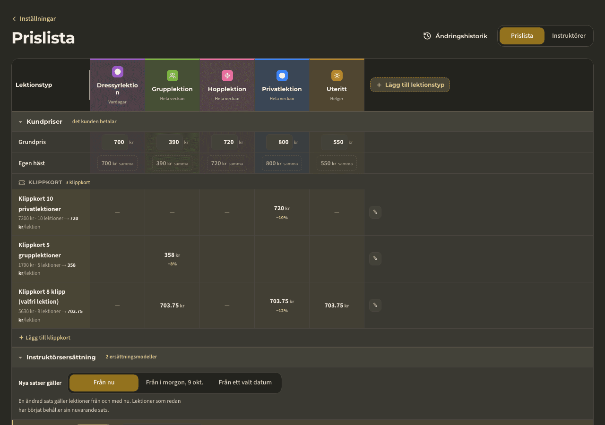The image size is (605, 425).
Task: Click Uteritt Grundpris field 550
Action: tap(334, 142)
